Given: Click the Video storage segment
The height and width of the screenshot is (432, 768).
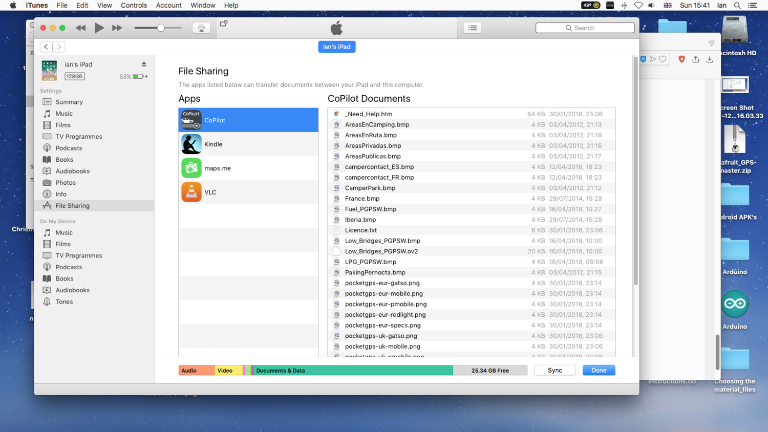Looking at the screenshot, I should point(228,371).
